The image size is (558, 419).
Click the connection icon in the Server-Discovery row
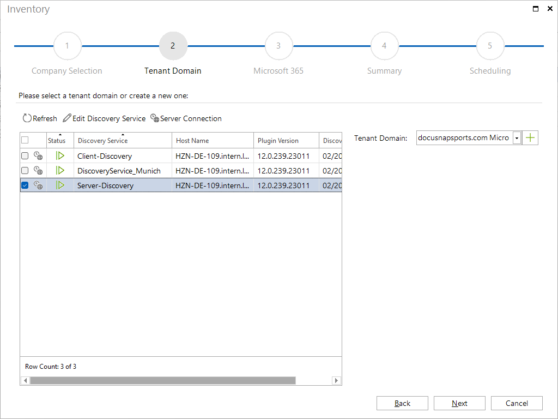(x=38, y=185)
